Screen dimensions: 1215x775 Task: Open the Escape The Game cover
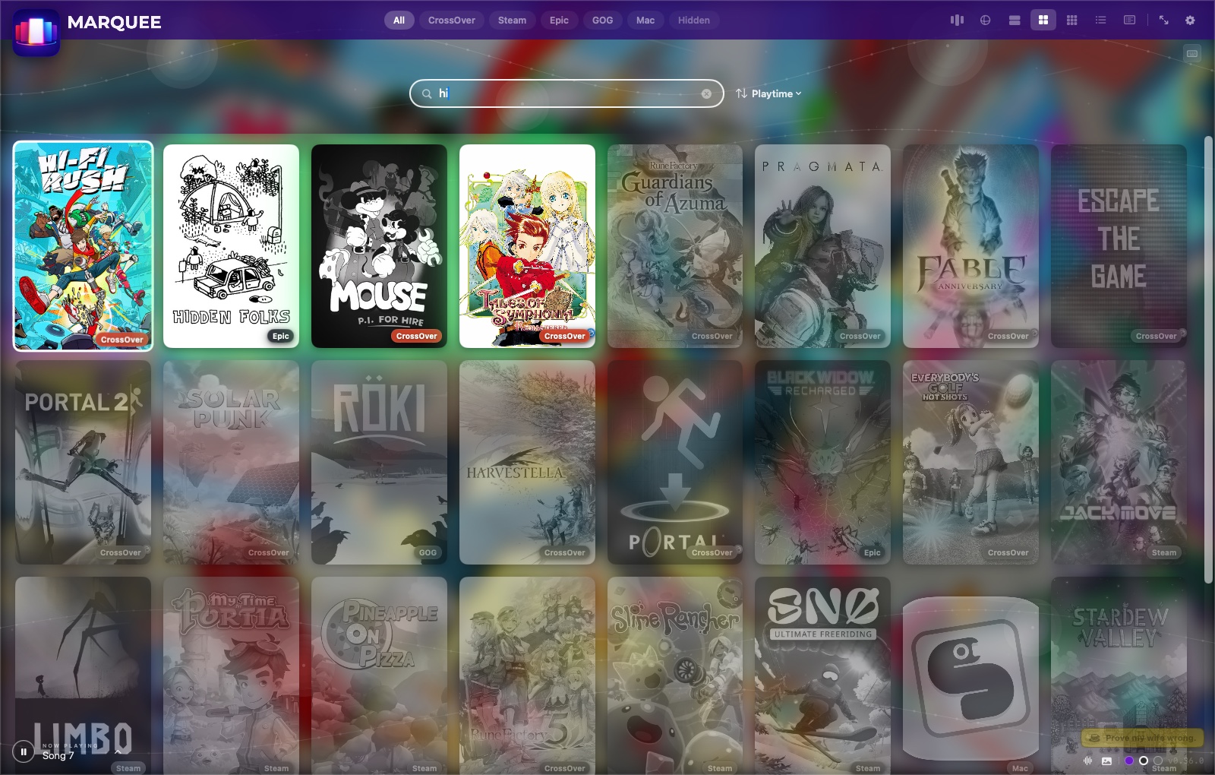[1119, 246]
